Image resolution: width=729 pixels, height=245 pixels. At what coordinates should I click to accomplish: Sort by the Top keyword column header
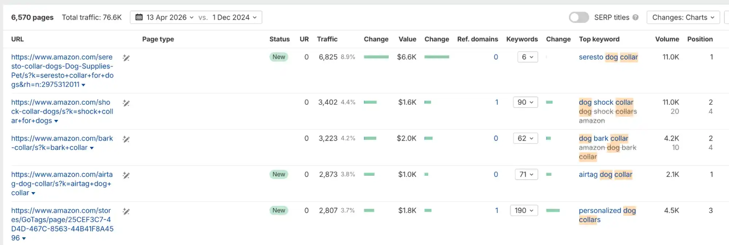[599, 39]
